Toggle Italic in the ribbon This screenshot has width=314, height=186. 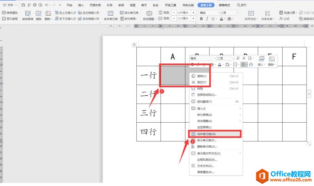click(207, 19)
